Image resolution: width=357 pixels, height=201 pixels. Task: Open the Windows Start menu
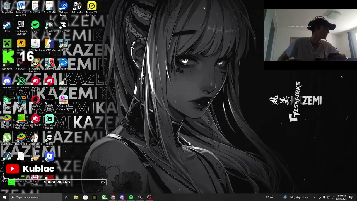4,197
